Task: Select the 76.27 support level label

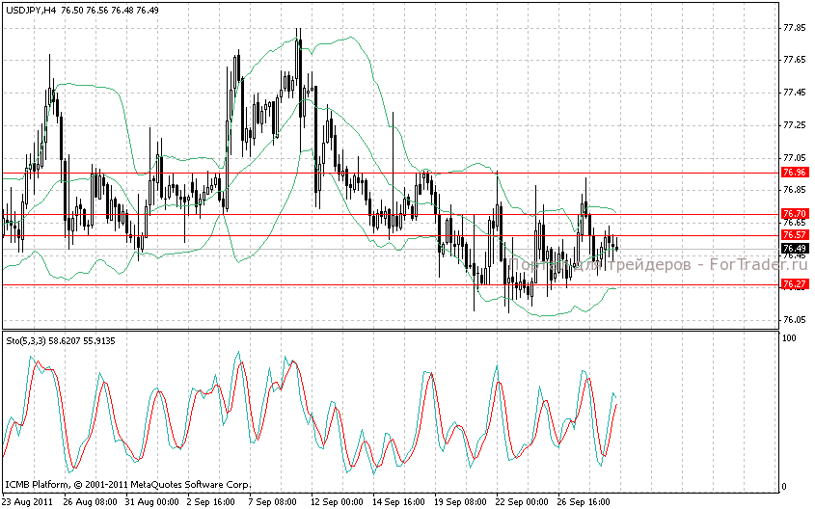Action: pos(795,283)
